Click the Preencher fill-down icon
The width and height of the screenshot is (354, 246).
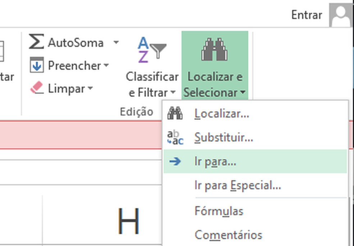click(37, 65)
